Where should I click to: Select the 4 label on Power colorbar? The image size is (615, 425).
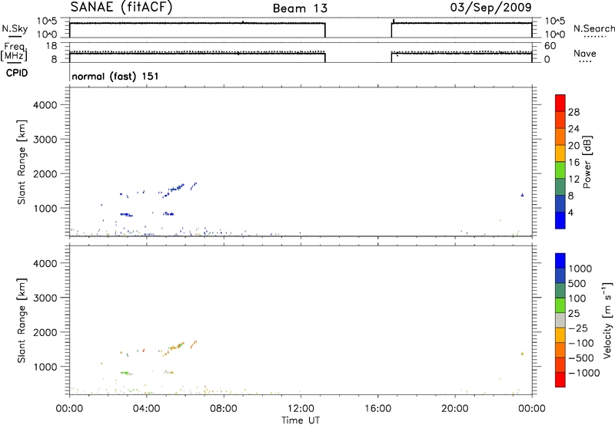pos(570,213)
